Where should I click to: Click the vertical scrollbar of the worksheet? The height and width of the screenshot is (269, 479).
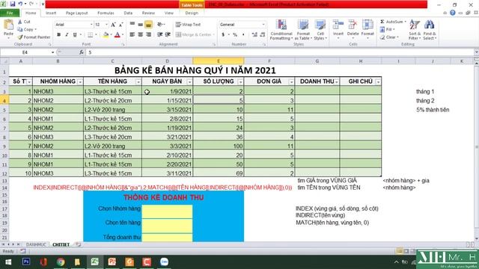click(x=476, y=149)
